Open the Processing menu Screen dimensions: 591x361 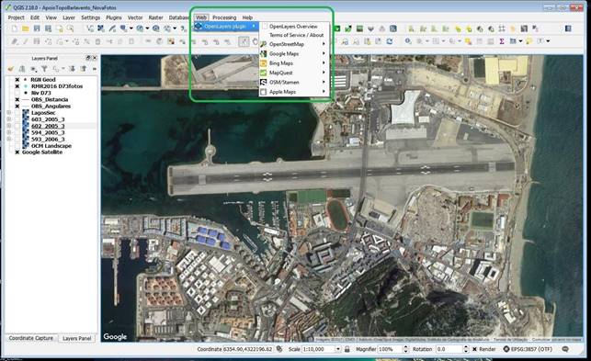[x=224, y=17]
